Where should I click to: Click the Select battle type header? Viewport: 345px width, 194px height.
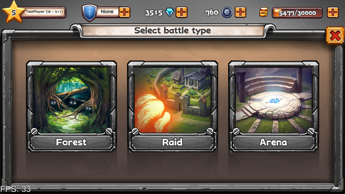point(172,30)
